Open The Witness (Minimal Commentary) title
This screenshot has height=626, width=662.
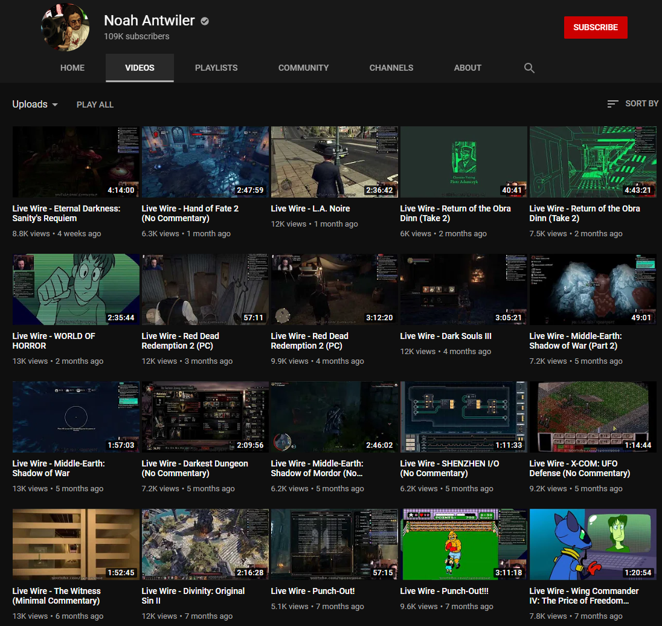pos(57,596)
